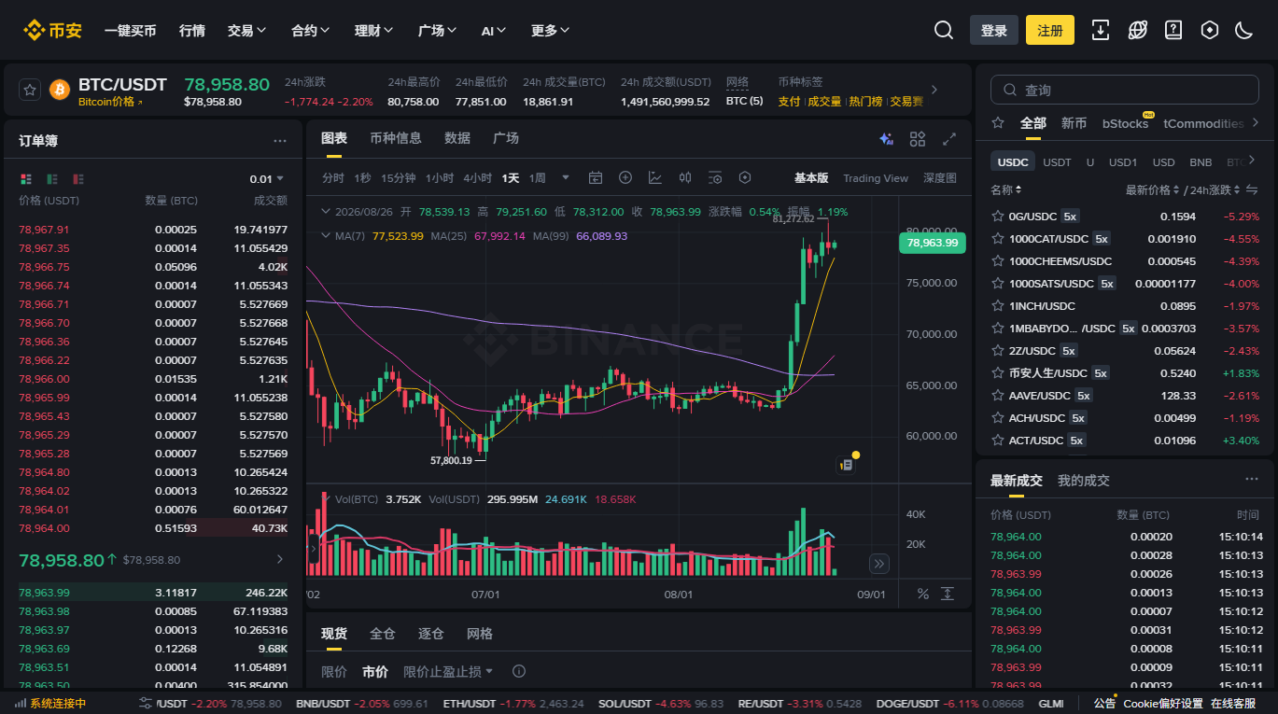The width and height of the screenshot is (1278, 714).
Task: Switch price/change column swap icon
Action: pos(1252,189)
